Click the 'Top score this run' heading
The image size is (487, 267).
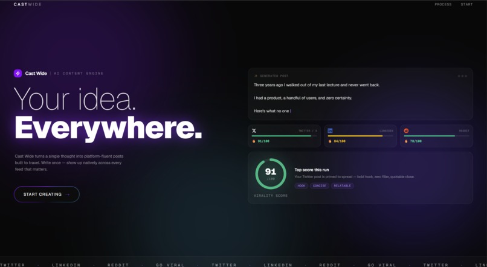(312, 170)
